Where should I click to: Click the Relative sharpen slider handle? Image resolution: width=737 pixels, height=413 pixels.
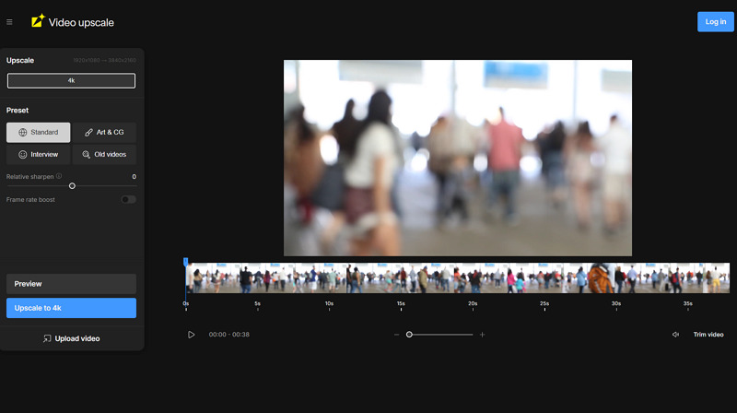coord(72,186)
